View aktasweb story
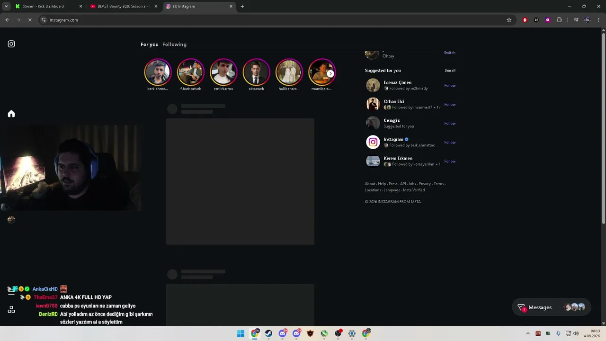The height and width of the screenshot is (341, 606). [256, 72]
